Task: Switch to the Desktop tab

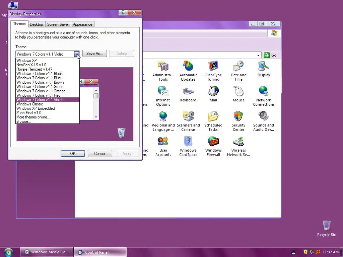Action: [36, 24]
